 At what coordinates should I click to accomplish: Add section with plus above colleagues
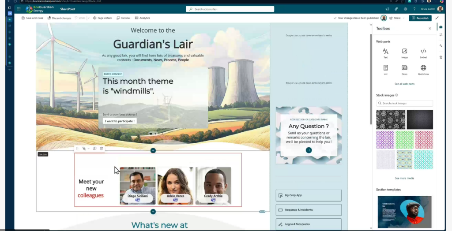tap(153, 151)
